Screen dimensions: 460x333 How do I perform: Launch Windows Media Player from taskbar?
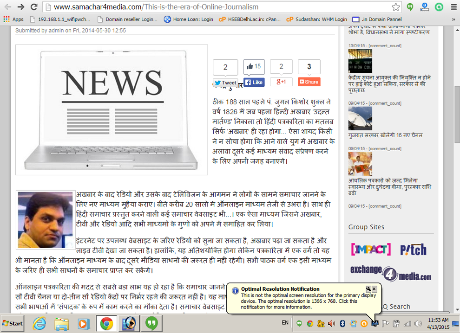83,323
